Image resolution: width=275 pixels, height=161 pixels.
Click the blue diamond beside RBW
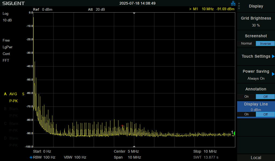[31, 157]
